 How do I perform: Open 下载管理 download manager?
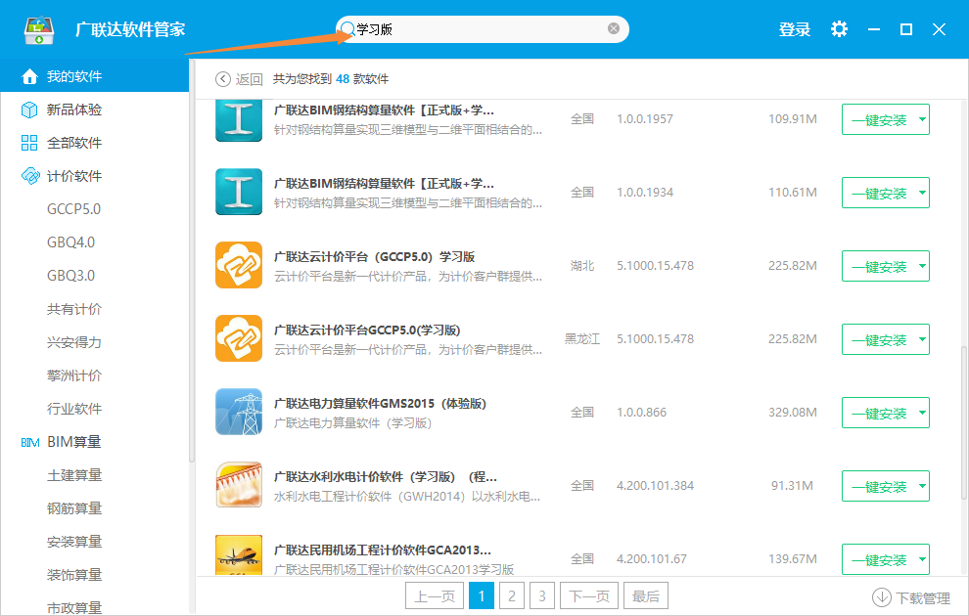(911, 597)
